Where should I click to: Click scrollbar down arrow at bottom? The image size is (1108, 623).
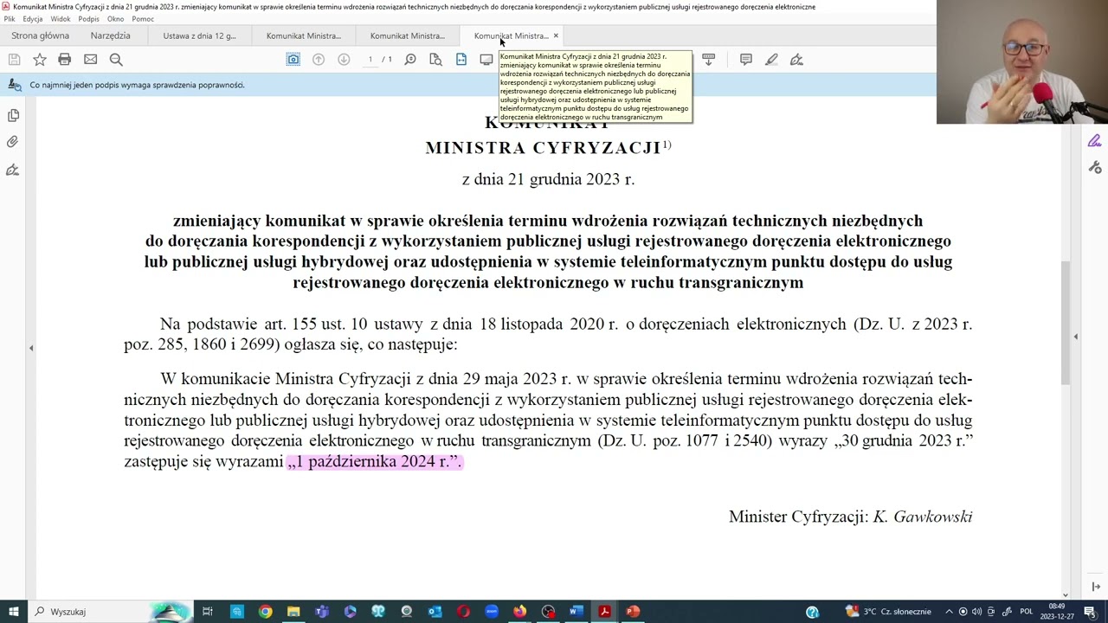click(1066, 594)
